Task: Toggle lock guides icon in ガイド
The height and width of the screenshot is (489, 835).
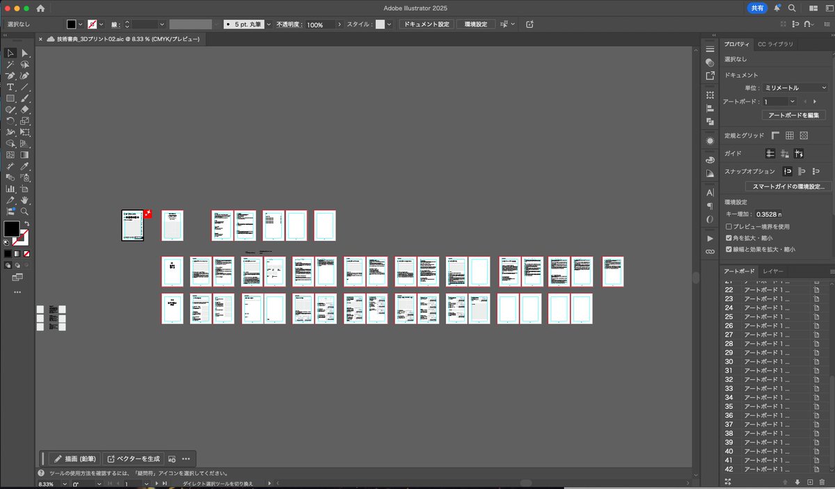Action: (785, 154)
